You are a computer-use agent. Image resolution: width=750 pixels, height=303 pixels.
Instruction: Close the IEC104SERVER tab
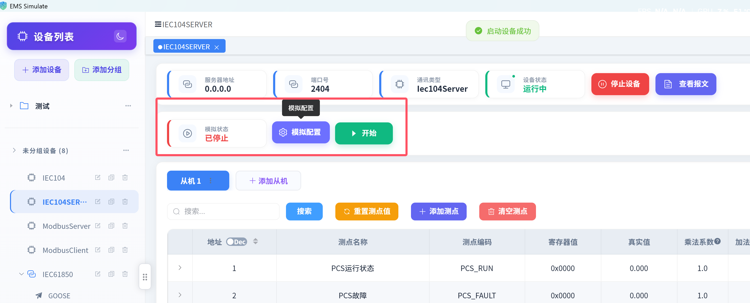tap(217, 47)
